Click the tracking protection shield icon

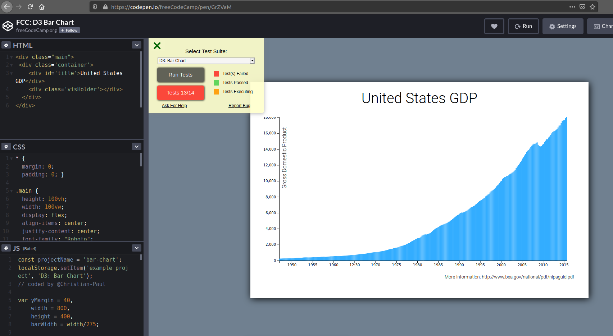click(95, 7)
